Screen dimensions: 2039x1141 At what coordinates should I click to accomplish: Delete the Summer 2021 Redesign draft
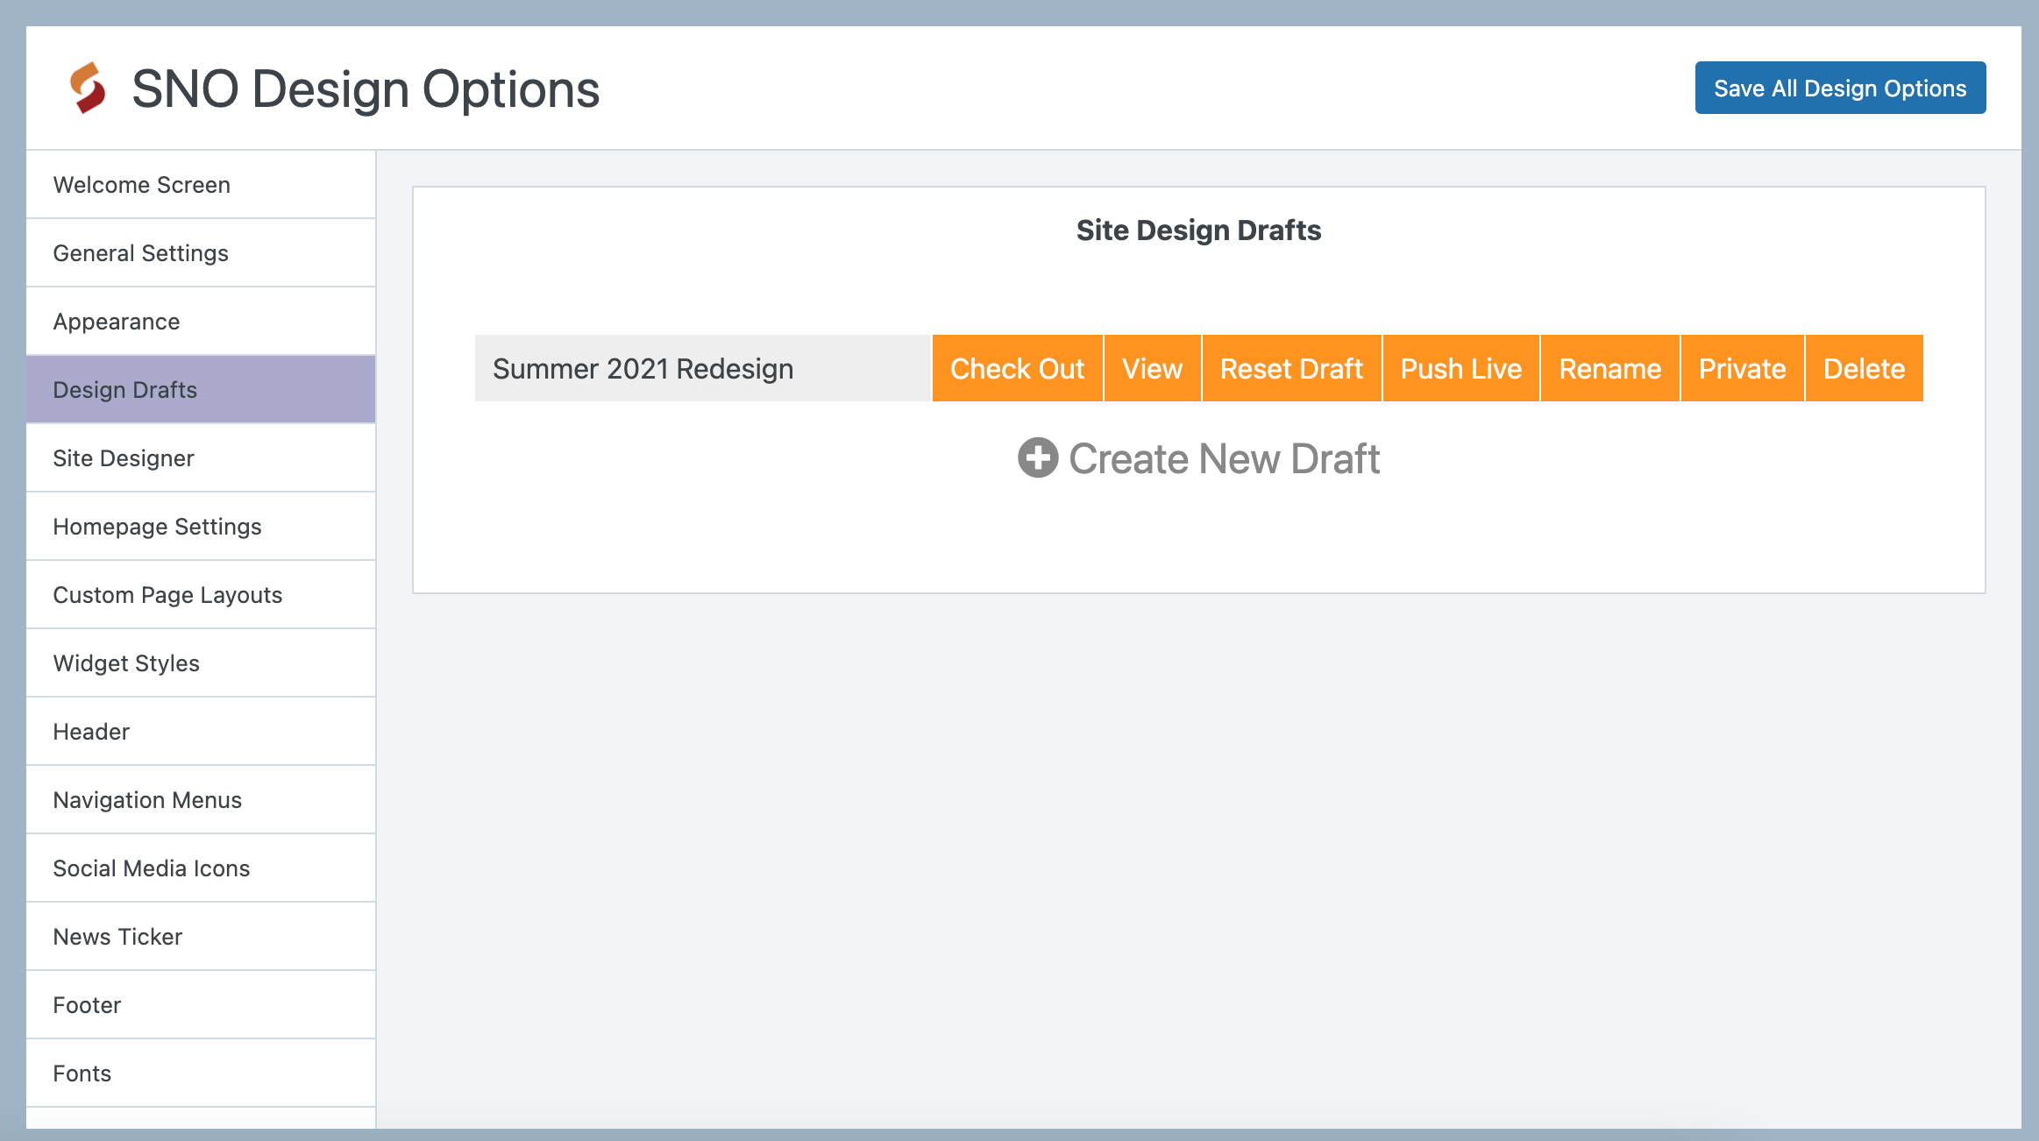[x=1864, y=368]
